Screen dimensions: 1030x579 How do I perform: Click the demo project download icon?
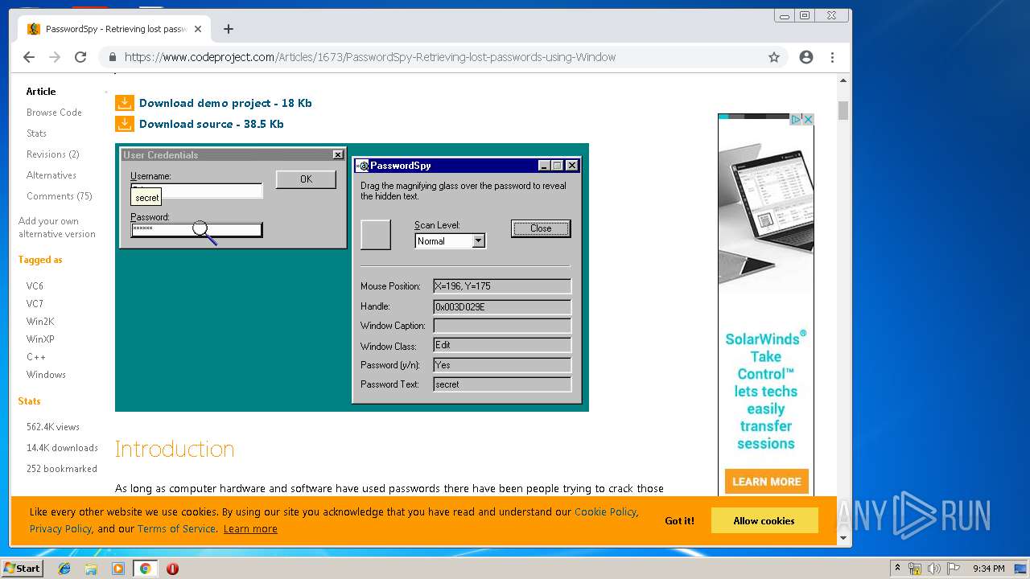124,103
